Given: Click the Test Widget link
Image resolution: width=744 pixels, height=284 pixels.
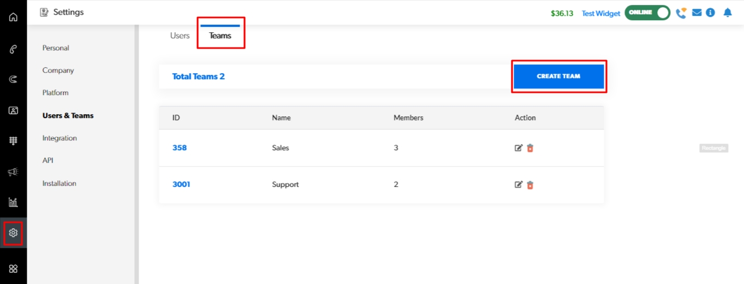Looking at the screenshot, I should pos(600,14).
